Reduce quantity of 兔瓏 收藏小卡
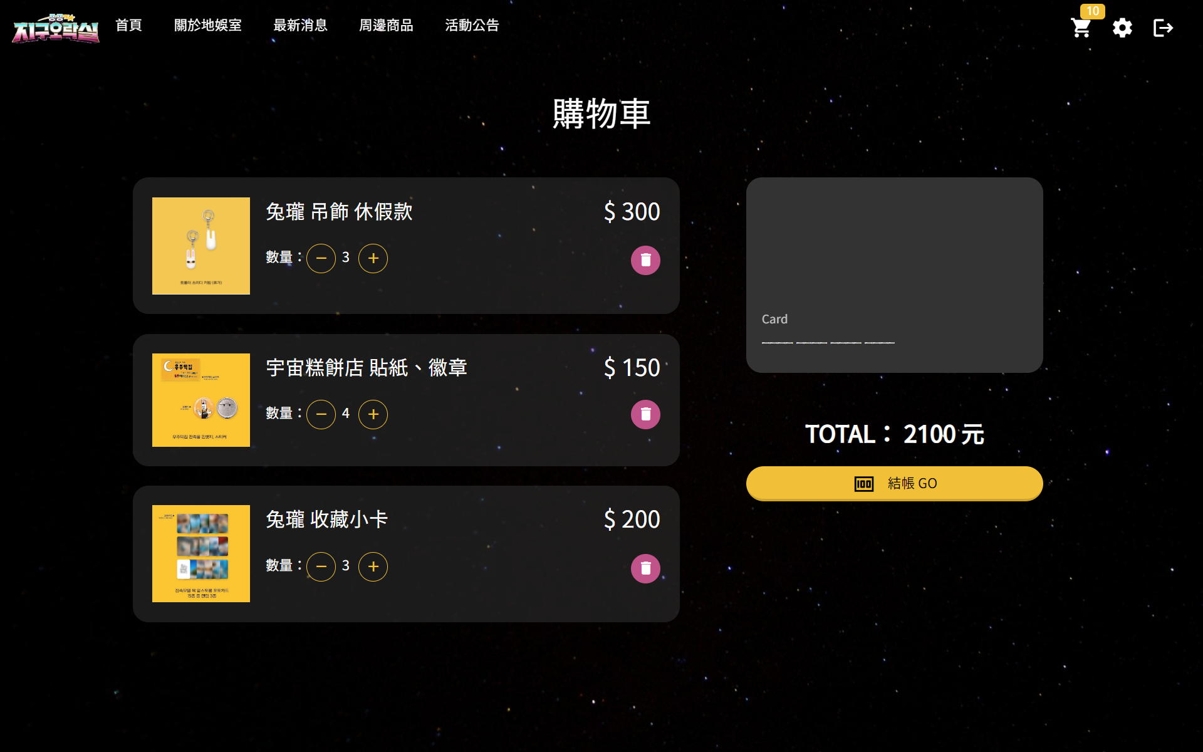This screenshot has width=1203, height=752. click(321, 567)
